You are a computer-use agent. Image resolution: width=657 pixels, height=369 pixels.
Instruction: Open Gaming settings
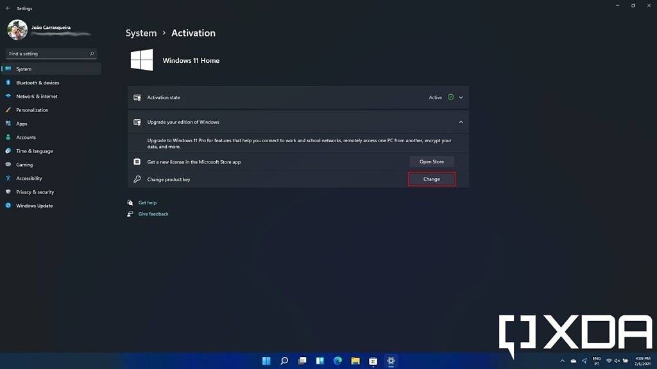click(26, 164)
